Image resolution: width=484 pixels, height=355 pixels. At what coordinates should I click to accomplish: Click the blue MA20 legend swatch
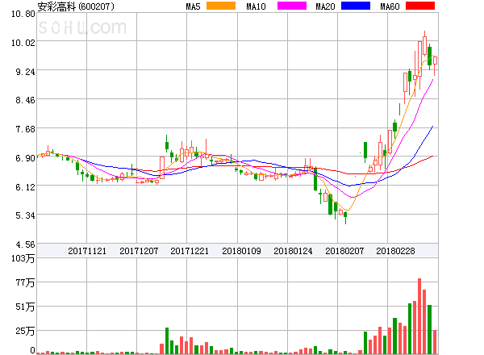pyautogui.click(x=356, y=6)
